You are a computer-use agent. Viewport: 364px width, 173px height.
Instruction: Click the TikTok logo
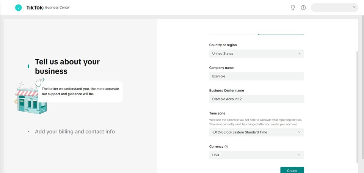tap(35, 8)
